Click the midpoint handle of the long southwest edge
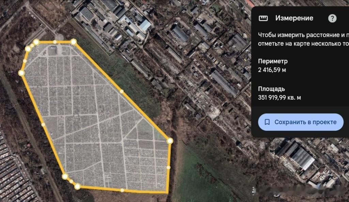 pos(43,125)
